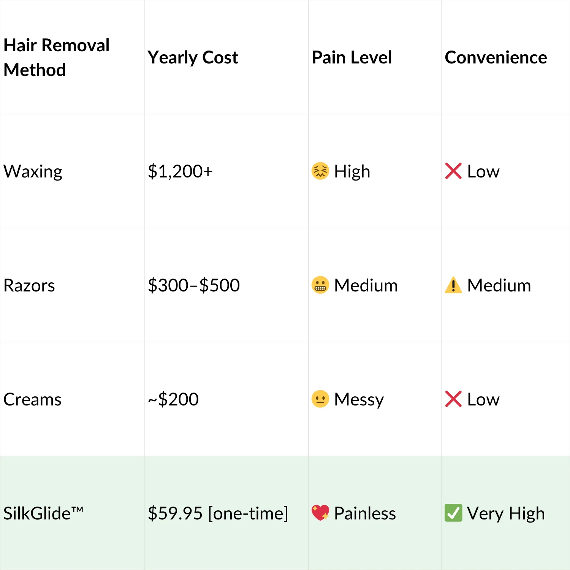Click the Creams row label
Screen dimensions: 570x570
click(x=32, y=399)
